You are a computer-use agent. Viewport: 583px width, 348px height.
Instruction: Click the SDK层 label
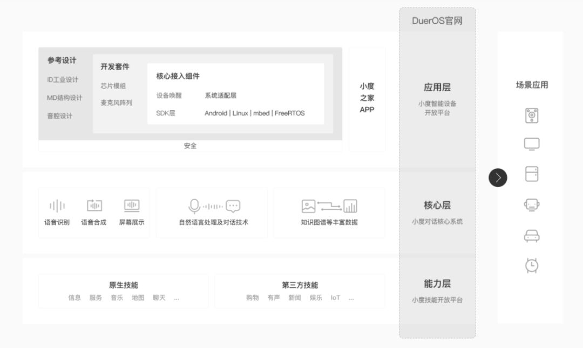point(166,113)
